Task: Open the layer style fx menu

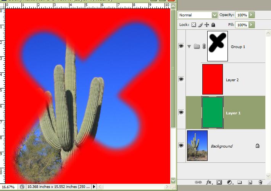Action: click(209, 183)
